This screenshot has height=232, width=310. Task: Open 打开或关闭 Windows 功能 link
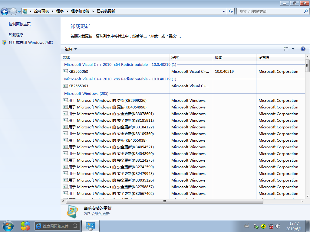pyautogui.click(x=31, y=42)
